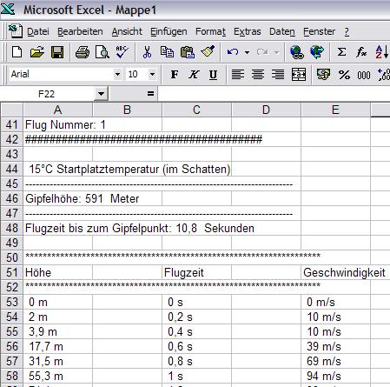390x387 pixels.
Task: Toggle underline (U) formatting
Action: coord(213,75)
